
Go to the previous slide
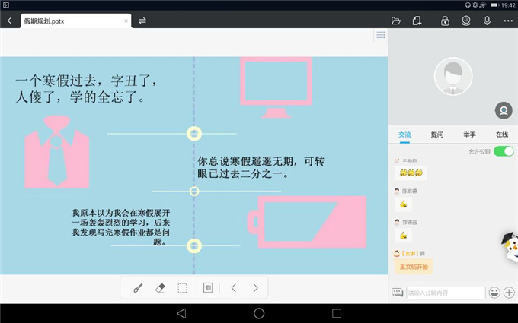click(234, 288)
